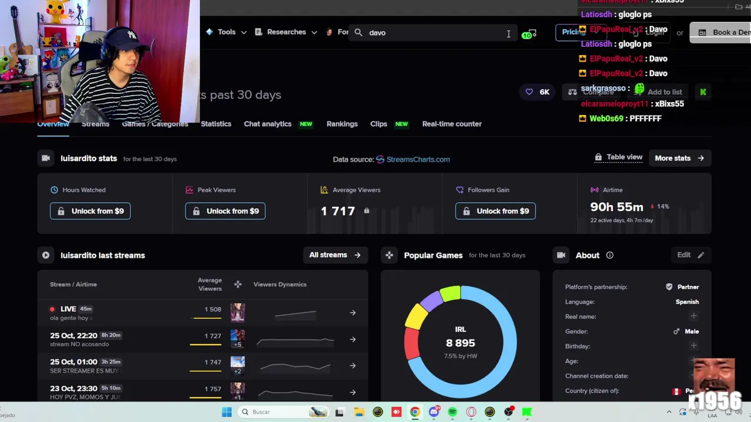This screenshot has width=751, height=422.
Task: Click the All streams button
Action: tap(335, 255)
